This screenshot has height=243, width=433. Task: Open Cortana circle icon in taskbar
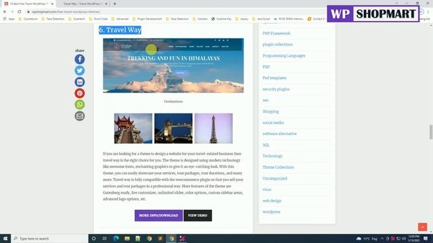click(x=93, y=238)
